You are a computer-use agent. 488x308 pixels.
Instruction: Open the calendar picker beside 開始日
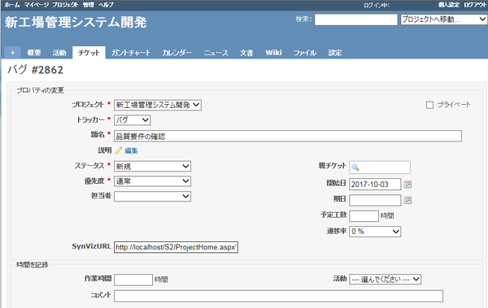pos(407,184)
